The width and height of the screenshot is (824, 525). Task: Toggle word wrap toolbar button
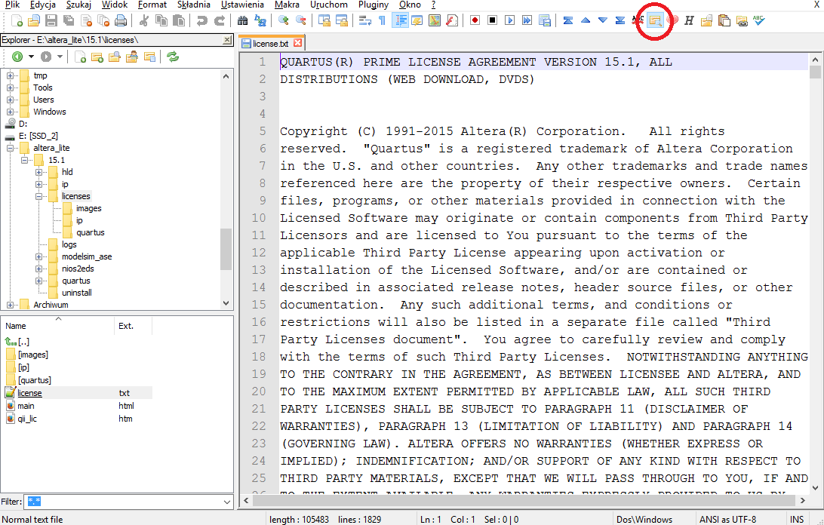(365, 21)
